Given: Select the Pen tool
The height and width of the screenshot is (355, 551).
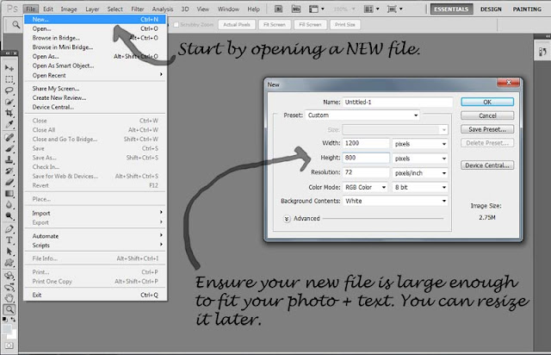Looking at the screenshot, I should [9, 229].
